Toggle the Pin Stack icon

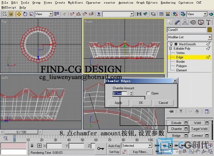click(171, 111)
